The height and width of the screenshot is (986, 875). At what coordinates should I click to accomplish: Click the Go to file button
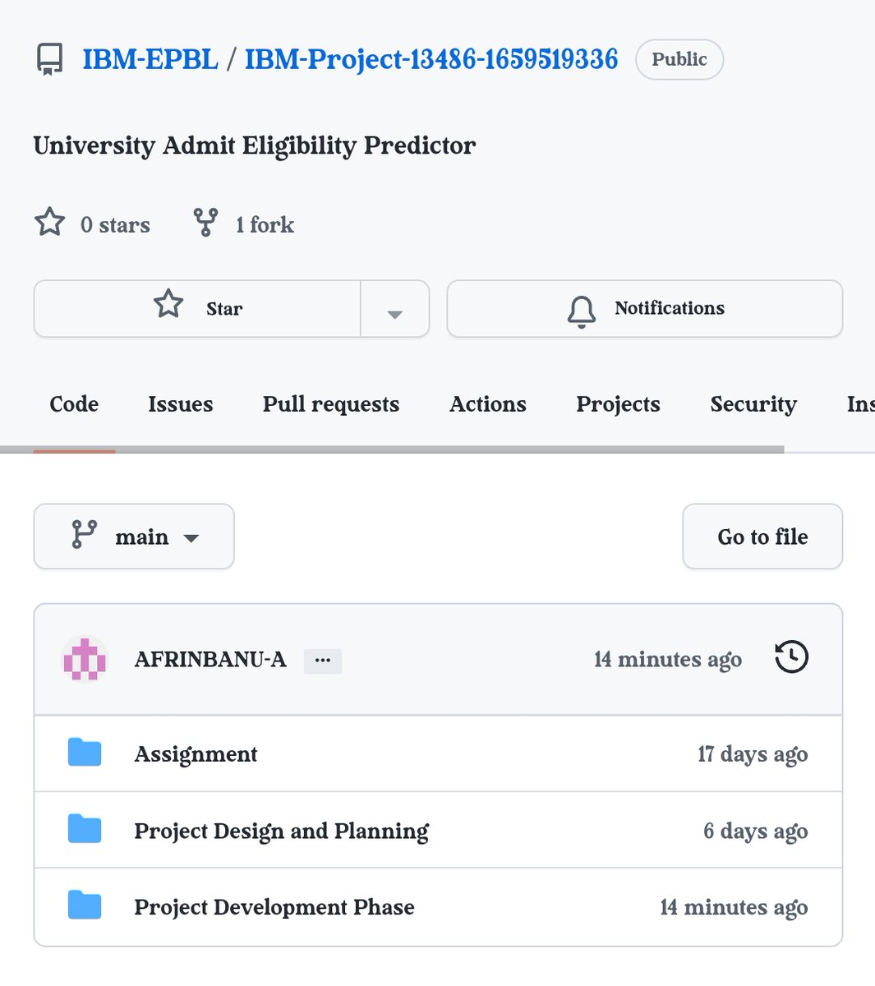(762, 537)
